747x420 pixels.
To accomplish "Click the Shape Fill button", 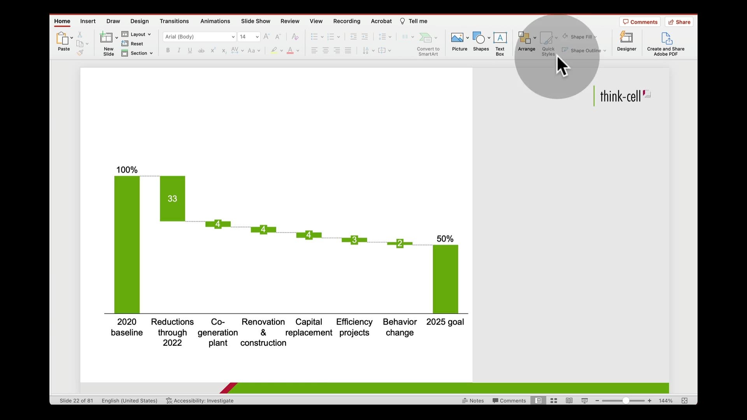I will 579,37.
